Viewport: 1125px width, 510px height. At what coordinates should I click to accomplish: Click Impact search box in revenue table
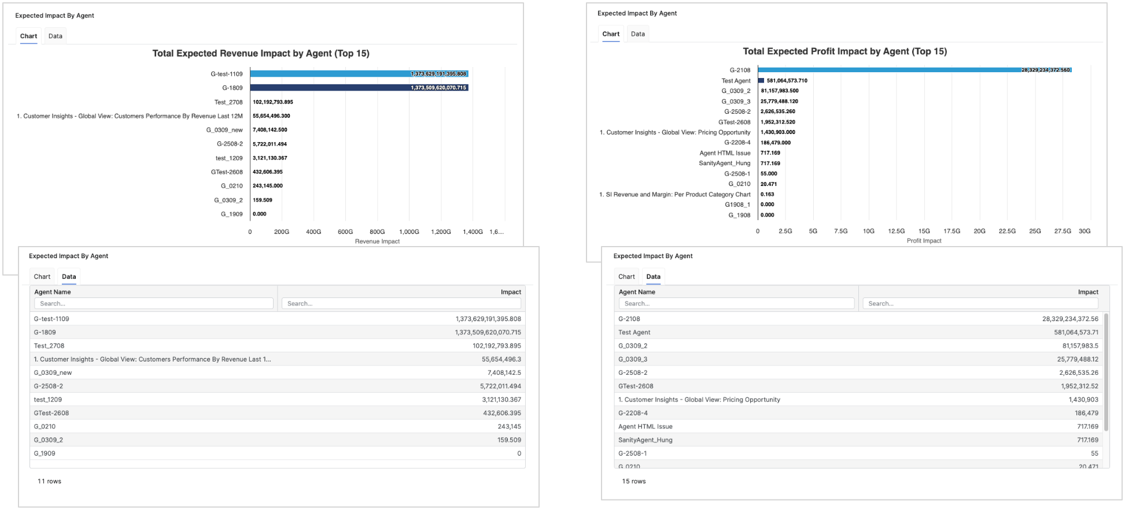click(401, 303)
